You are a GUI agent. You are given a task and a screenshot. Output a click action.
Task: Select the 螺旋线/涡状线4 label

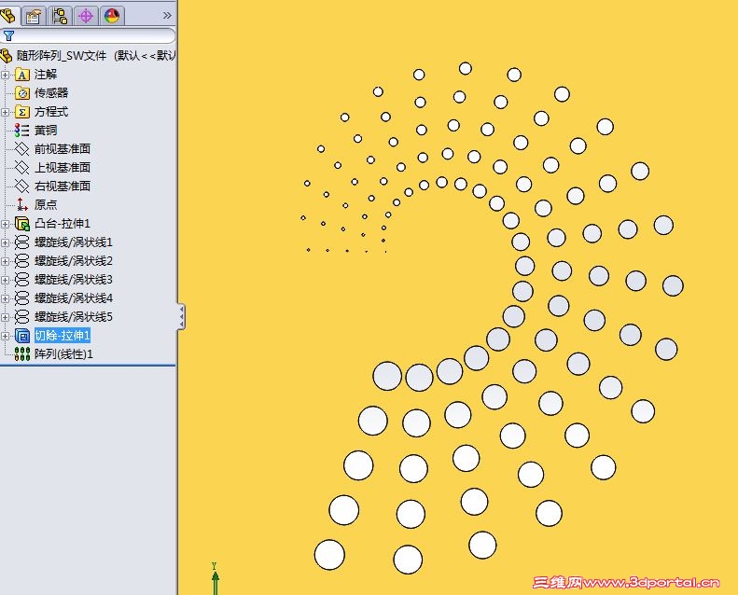(x=74, y=298)
